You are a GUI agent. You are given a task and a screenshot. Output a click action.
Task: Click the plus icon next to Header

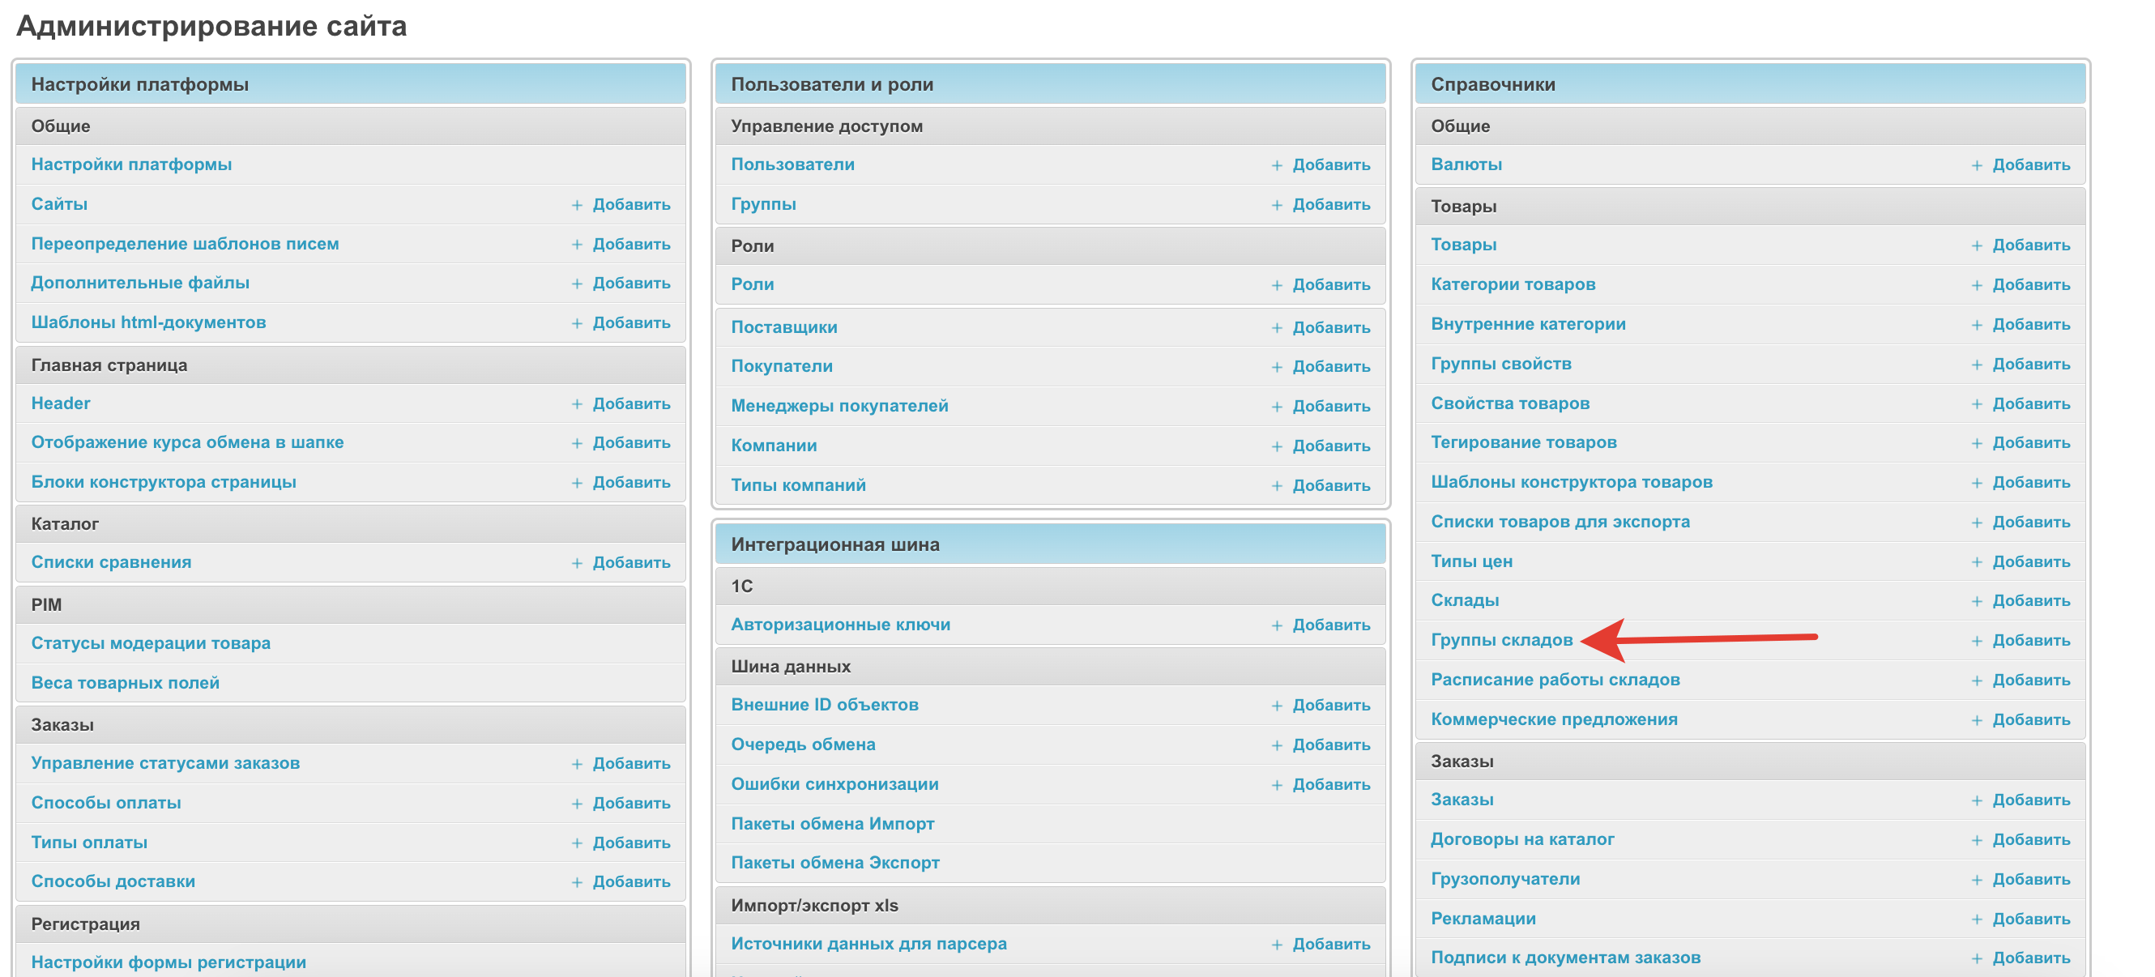coord(576,404)
